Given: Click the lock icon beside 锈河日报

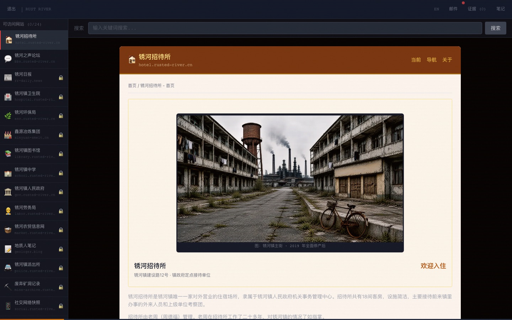Looking at the screenshot, I should click(x=61, y=78).
